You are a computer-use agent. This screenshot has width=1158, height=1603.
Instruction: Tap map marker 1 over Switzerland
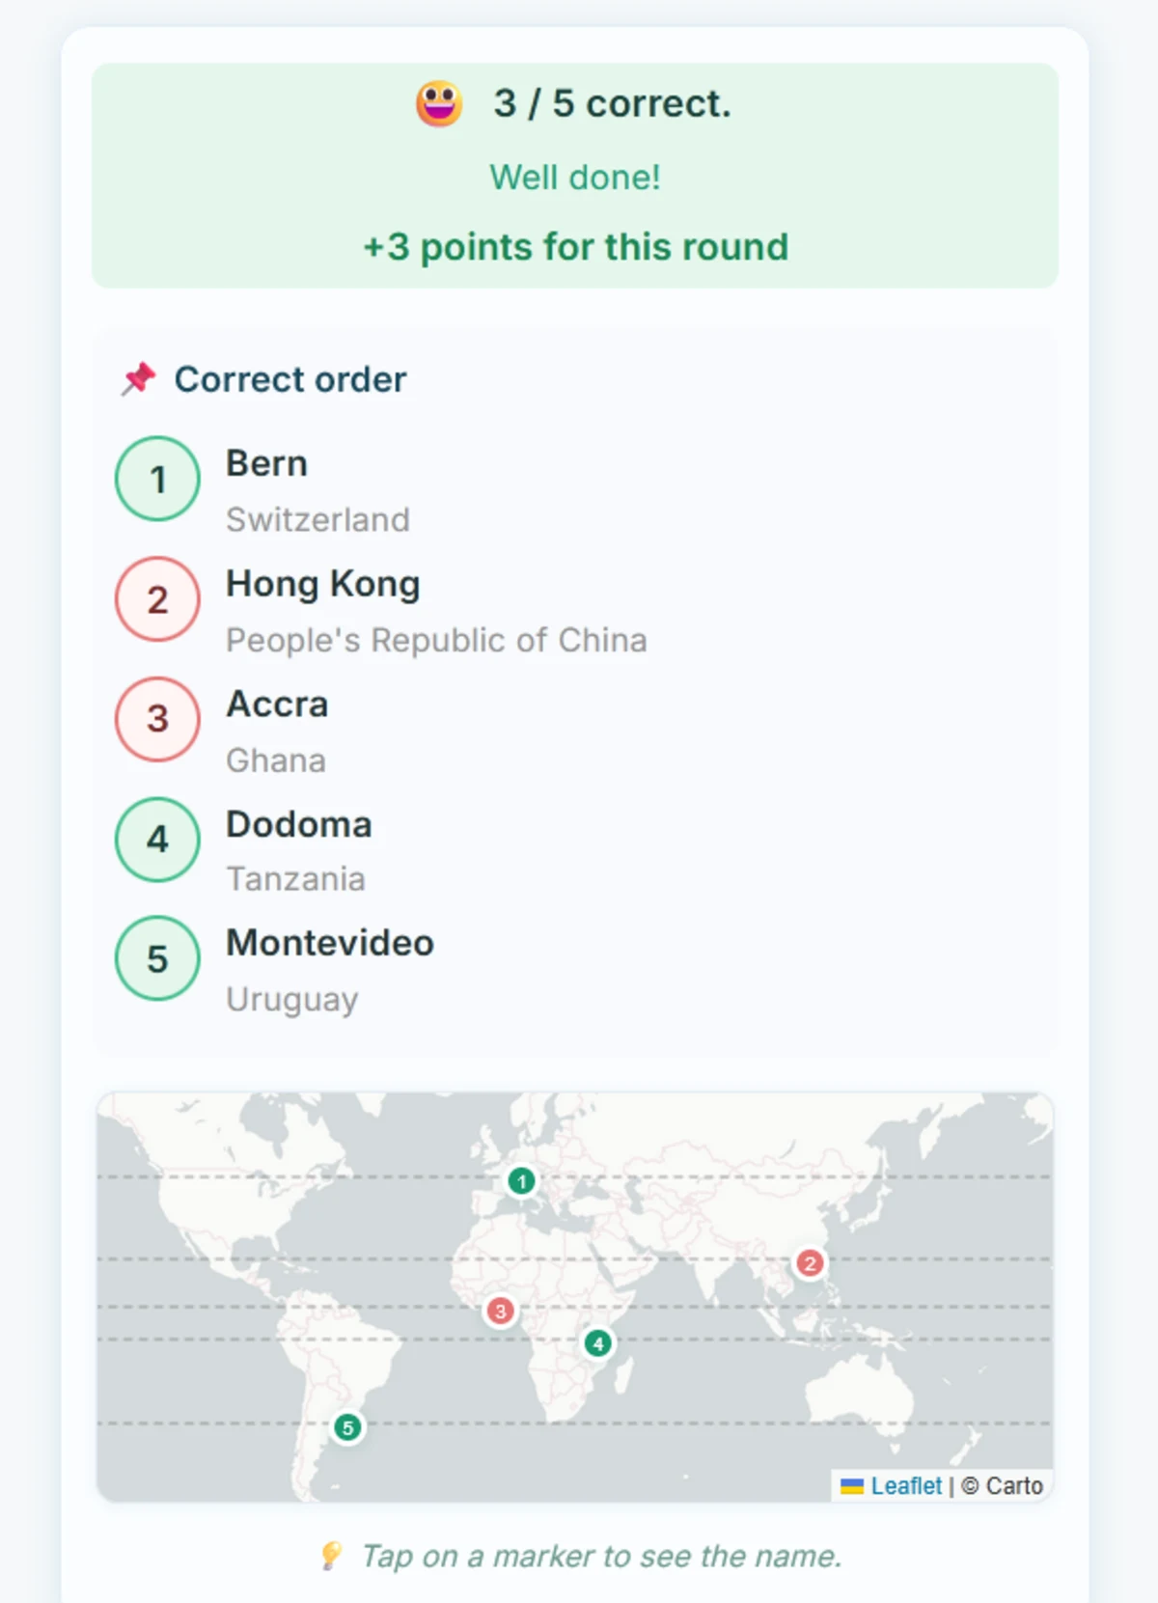521,1180
